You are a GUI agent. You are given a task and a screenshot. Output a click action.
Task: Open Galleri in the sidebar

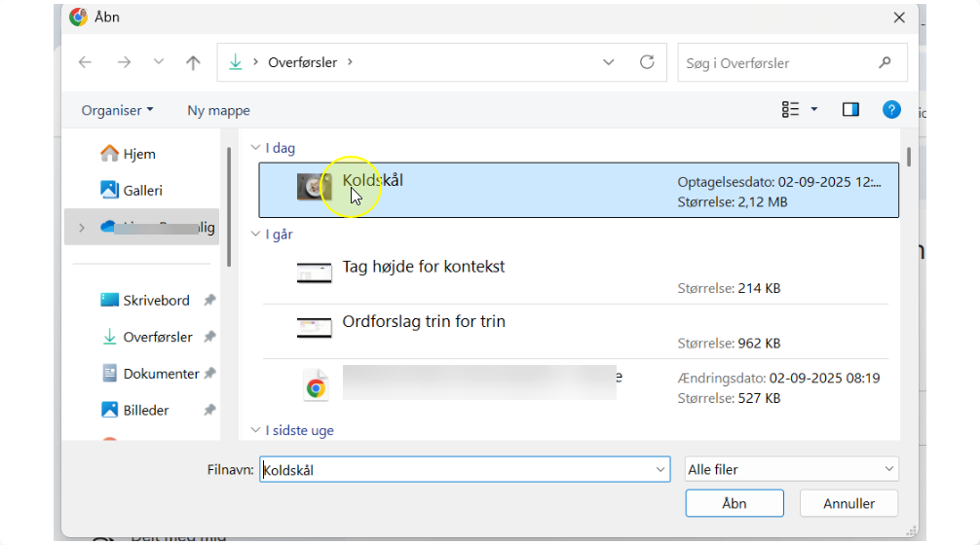(x=142, y=191)
